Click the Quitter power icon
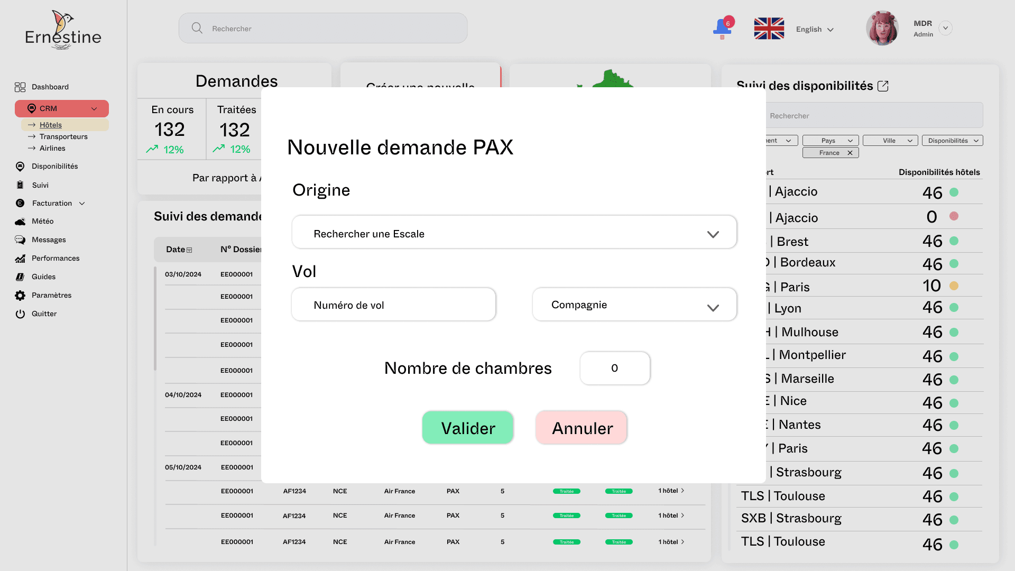The height and width of the screenshot is (571, 1015). (x=20, y=314)
